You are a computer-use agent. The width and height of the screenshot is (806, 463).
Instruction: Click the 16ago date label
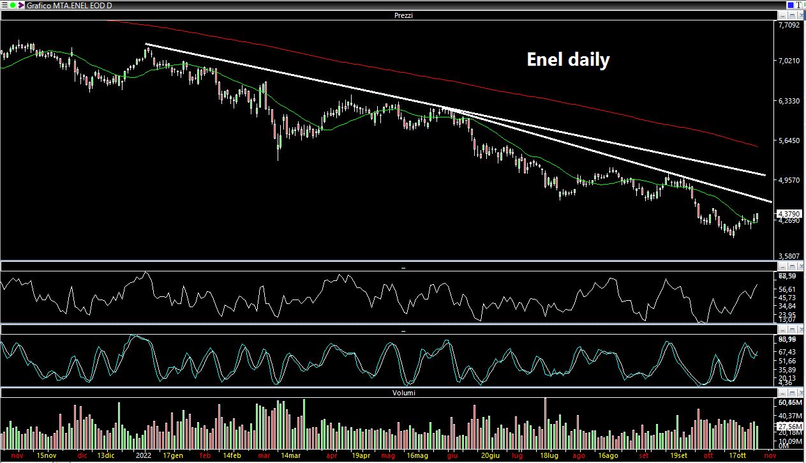pyautogui.click(x=608, y=456)
